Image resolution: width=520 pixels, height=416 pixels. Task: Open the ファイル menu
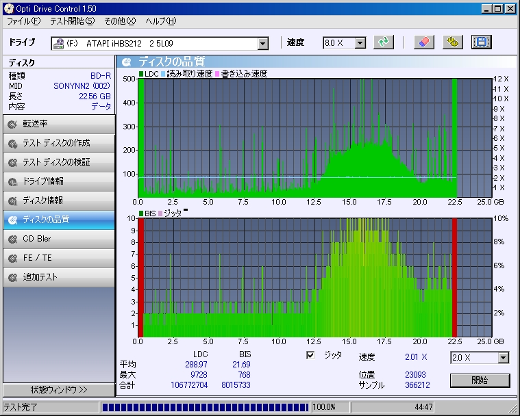(x=23, y=21)
